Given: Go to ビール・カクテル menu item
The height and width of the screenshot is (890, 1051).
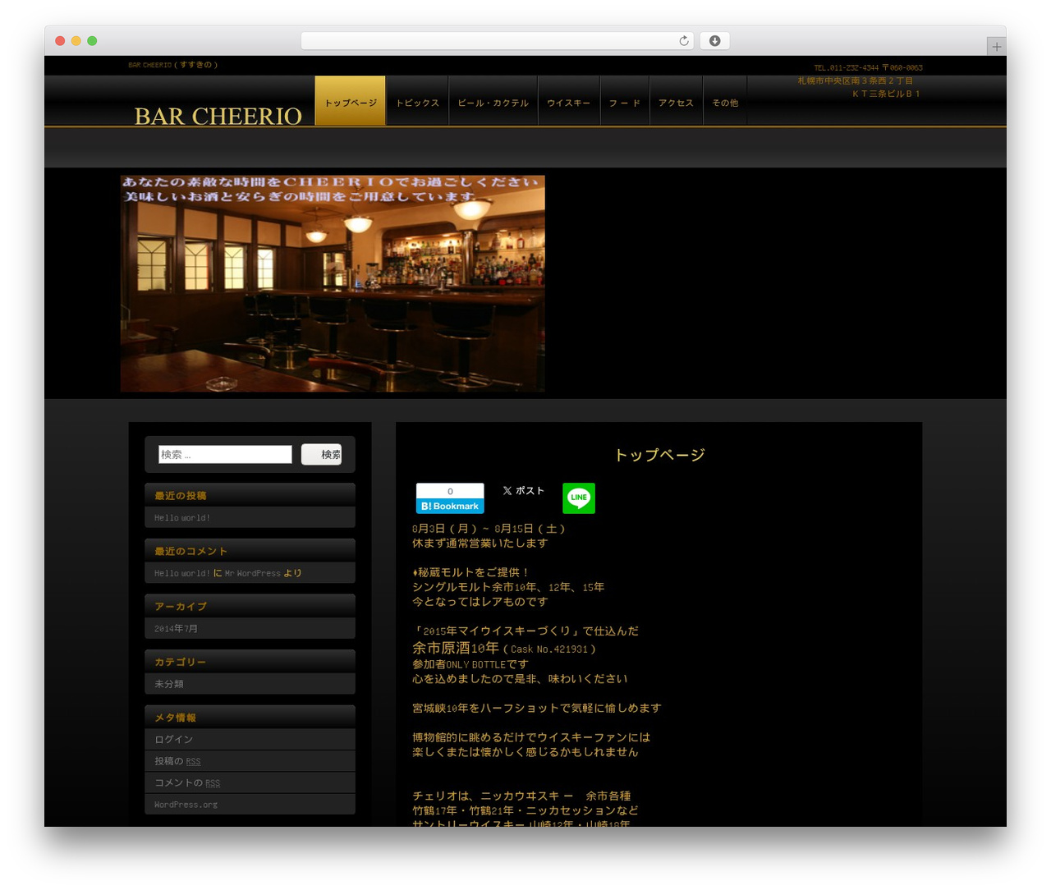Looking at the screenshot, I should [493, 101].
